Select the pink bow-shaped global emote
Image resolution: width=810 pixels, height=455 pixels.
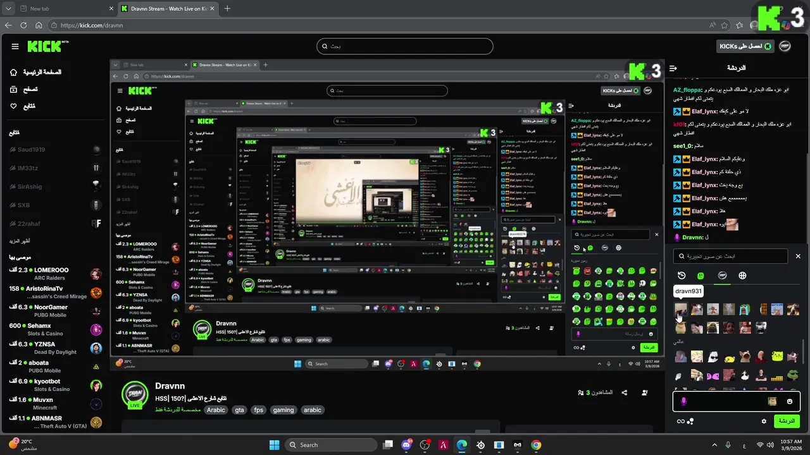point(713,375)
